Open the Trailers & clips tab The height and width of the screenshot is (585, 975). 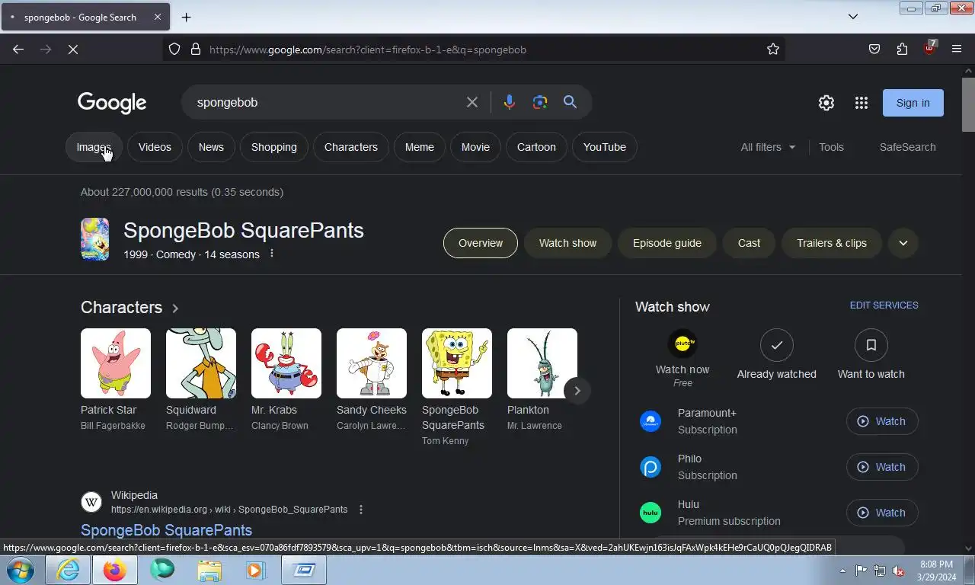pyautogui.click(x=832, y=243)
